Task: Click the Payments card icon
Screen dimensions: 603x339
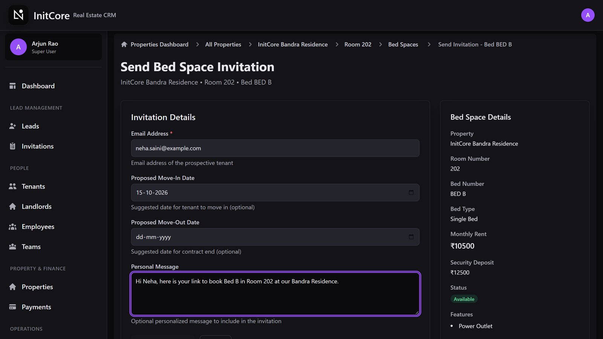Action: pos(12,307)
